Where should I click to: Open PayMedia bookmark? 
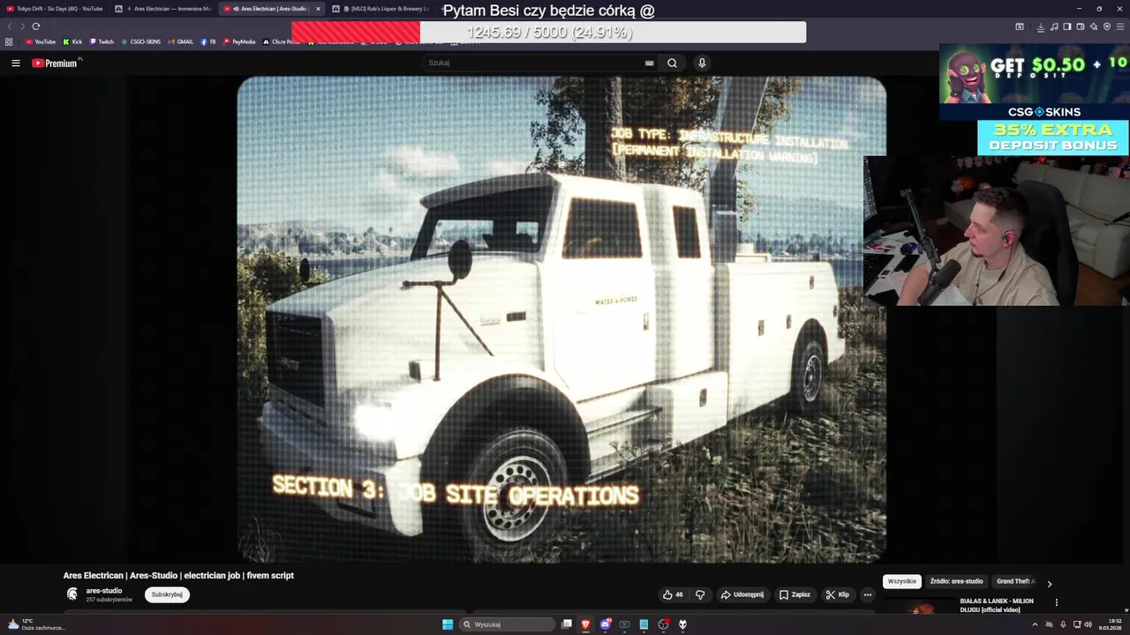point(239,41)
